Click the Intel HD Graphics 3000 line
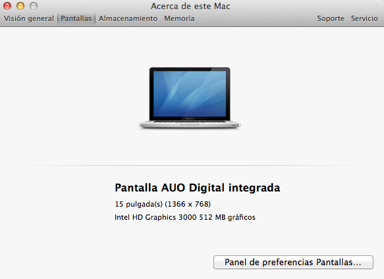384x279 pixels. [x=185, y=217]
